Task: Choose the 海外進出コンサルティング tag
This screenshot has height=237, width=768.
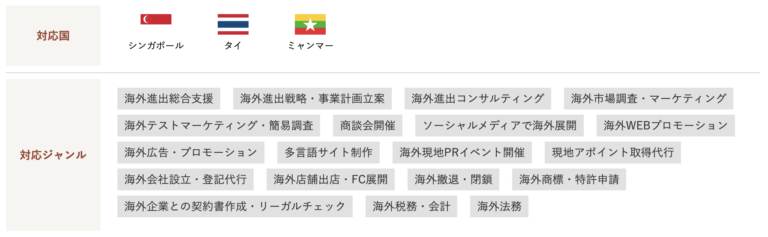Action: 478,99
